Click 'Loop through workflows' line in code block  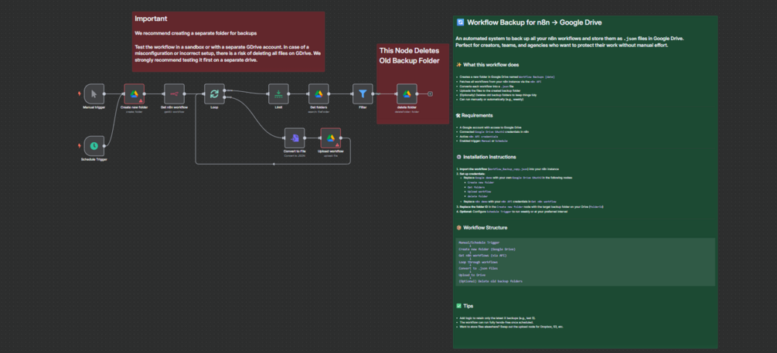479,262
